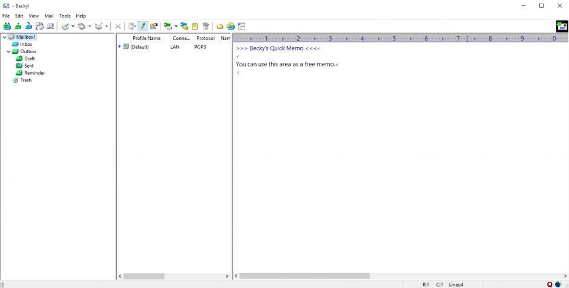Open the Help menu
The height and width of the screenshot is (288, 569).
pyautogui.click(x=81, y=16)
